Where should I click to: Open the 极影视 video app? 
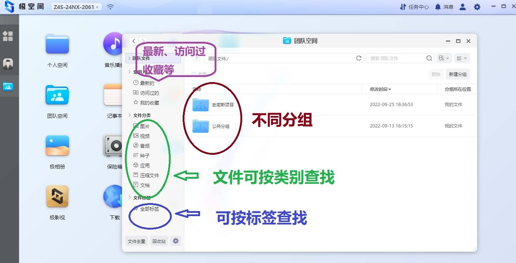[57, 196]
